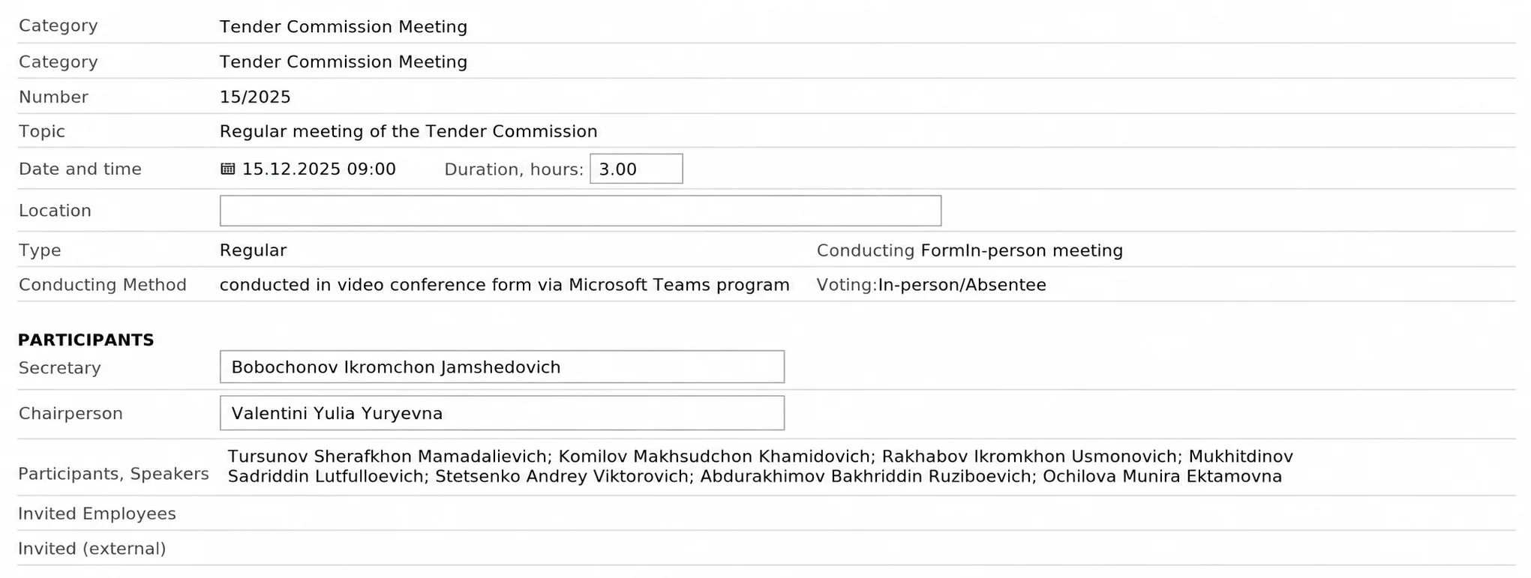
Task: Click the Invited (external) row label
Action: click(x=92, y=549)
